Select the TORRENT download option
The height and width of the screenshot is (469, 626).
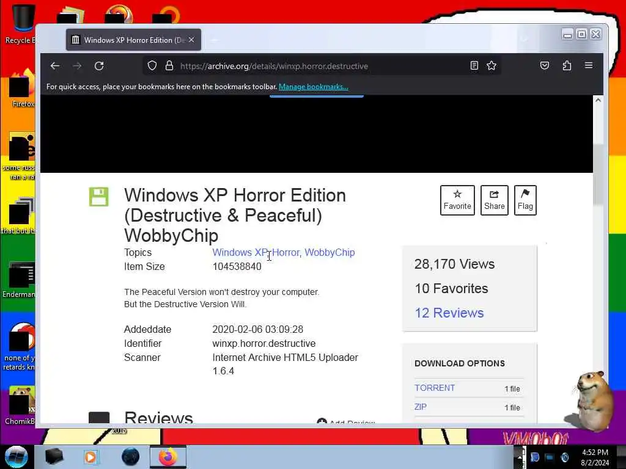(435, 388)
